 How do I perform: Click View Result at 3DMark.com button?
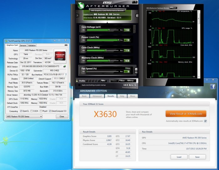pyautogui.click(x=186, y=114)
